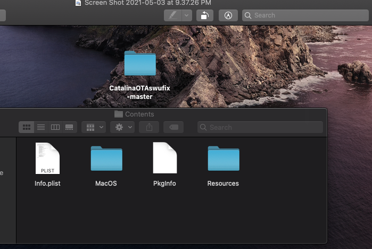Viewport: 372px width, 249px height.
Task: Click the Resources folder name label
Action: (x=223, y=184)
